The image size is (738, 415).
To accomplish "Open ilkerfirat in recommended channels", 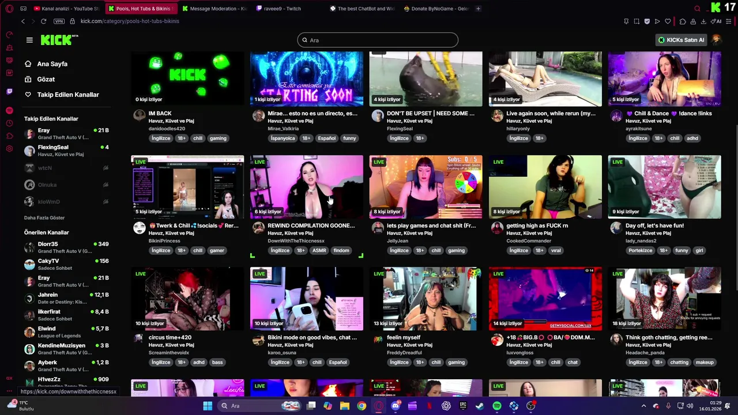I will tap(67, 315).
